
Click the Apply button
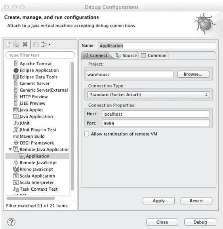pyautogui.click(x=158, y=201)
